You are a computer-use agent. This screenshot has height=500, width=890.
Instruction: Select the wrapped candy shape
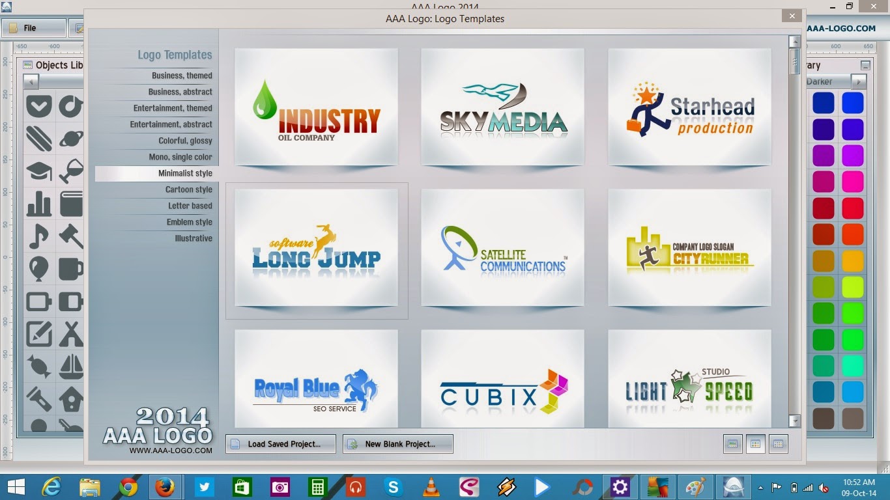[x=39, y=367]
